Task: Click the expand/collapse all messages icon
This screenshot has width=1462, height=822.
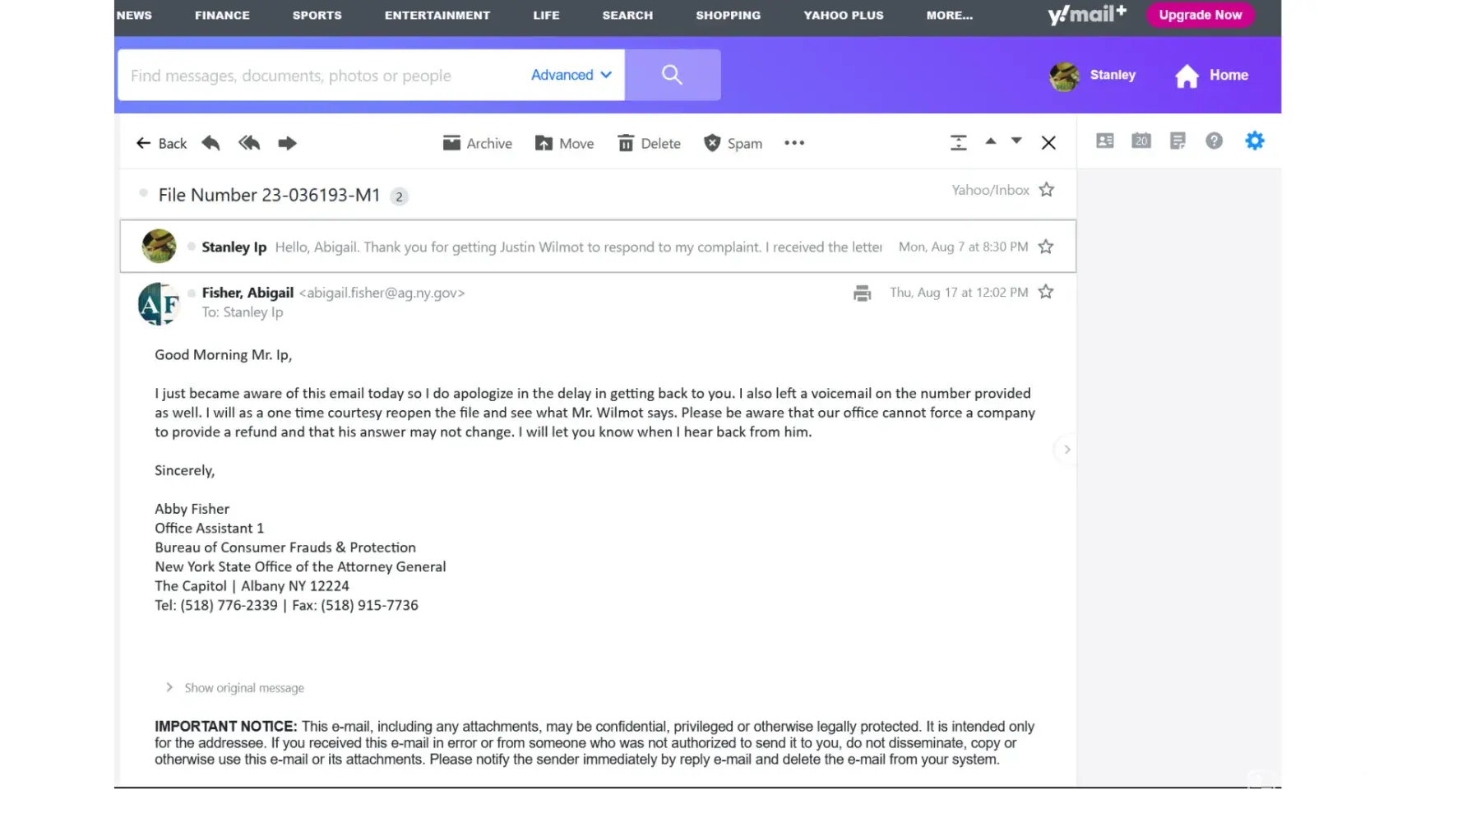Action: [958, 143]
